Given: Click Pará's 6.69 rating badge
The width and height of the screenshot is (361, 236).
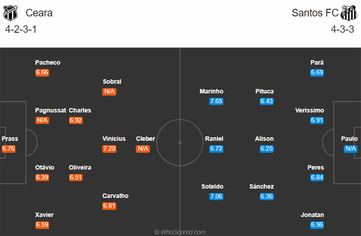Looking at the screenshot, I should (317, 72).
